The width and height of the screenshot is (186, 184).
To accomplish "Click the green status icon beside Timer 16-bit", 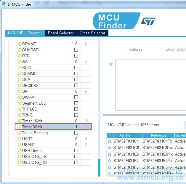I will point(20,121).
